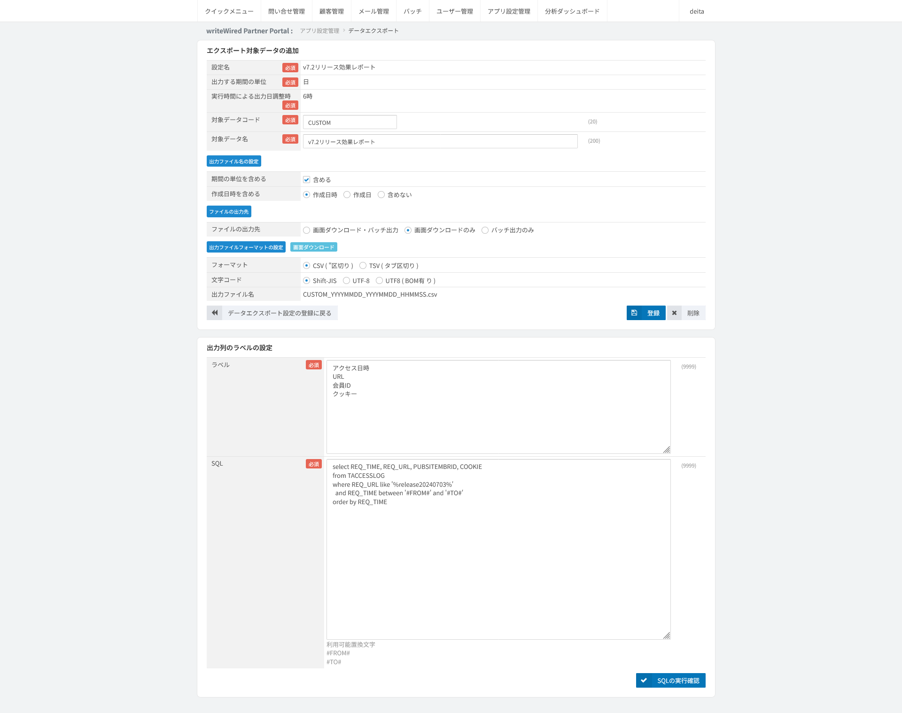This screenshot has width=902, height=713.
Task: Open 分析ダッシュボード menu
Action: 572,11
